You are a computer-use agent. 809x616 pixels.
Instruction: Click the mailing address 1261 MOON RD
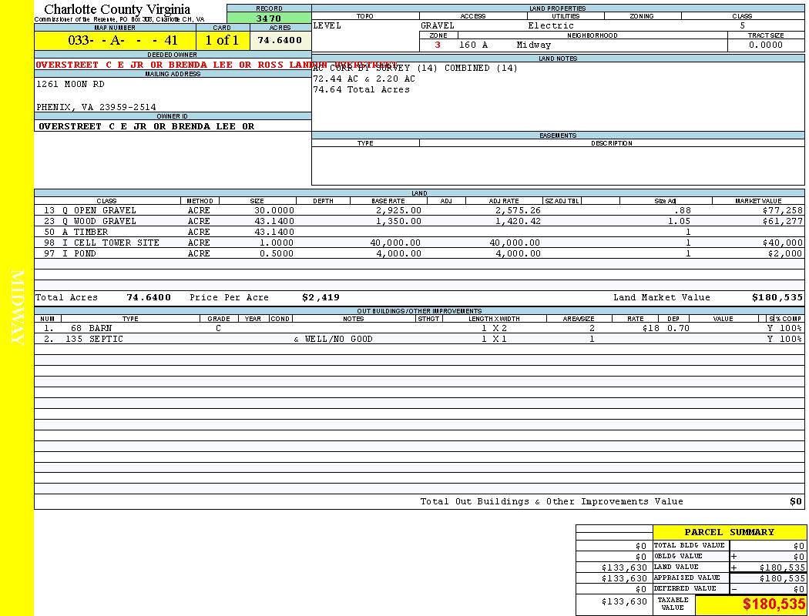70,85
